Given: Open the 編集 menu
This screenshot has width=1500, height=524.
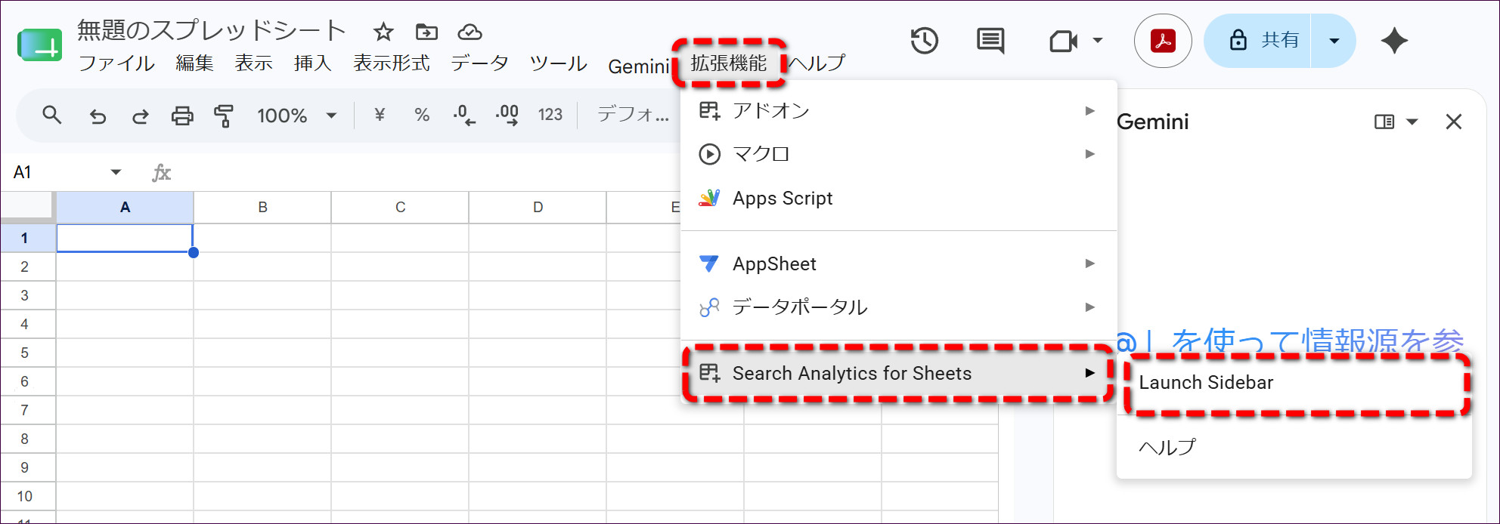Looking at the screenshot, I should [194, 63].
